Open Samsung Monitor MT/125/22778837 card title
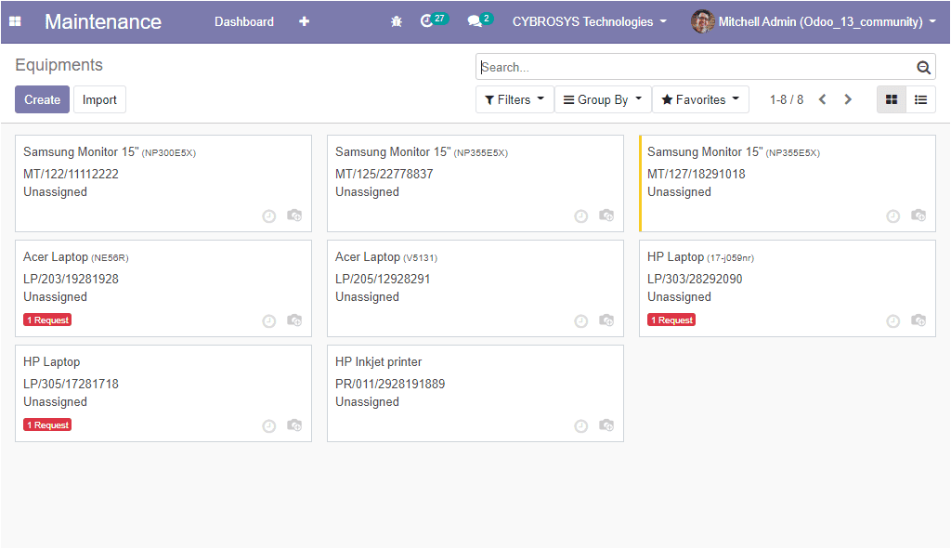 422,152
